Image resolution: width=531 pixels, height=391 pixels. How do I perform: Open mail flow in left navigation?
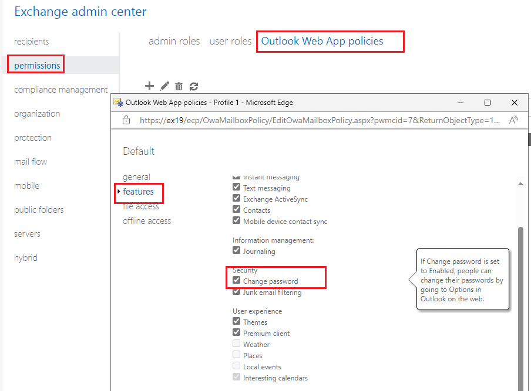click(x=31, y=162)
